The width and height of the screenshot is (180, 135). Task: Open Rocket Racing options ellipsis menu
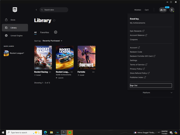[x=50, y=72]
